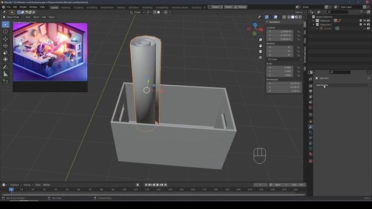
Task: Click the Import button in the top bar
Action: [228, 7]
